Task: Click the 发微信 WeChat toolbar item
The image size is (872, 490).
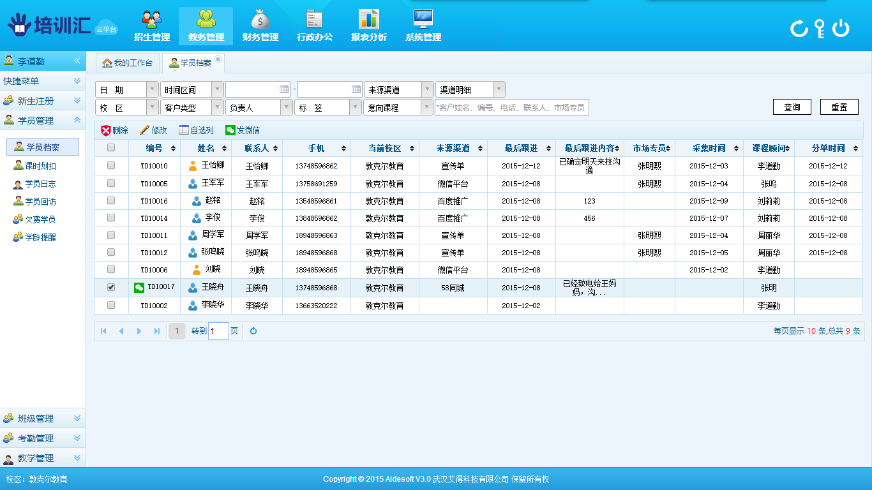Action: pos(243,130)
